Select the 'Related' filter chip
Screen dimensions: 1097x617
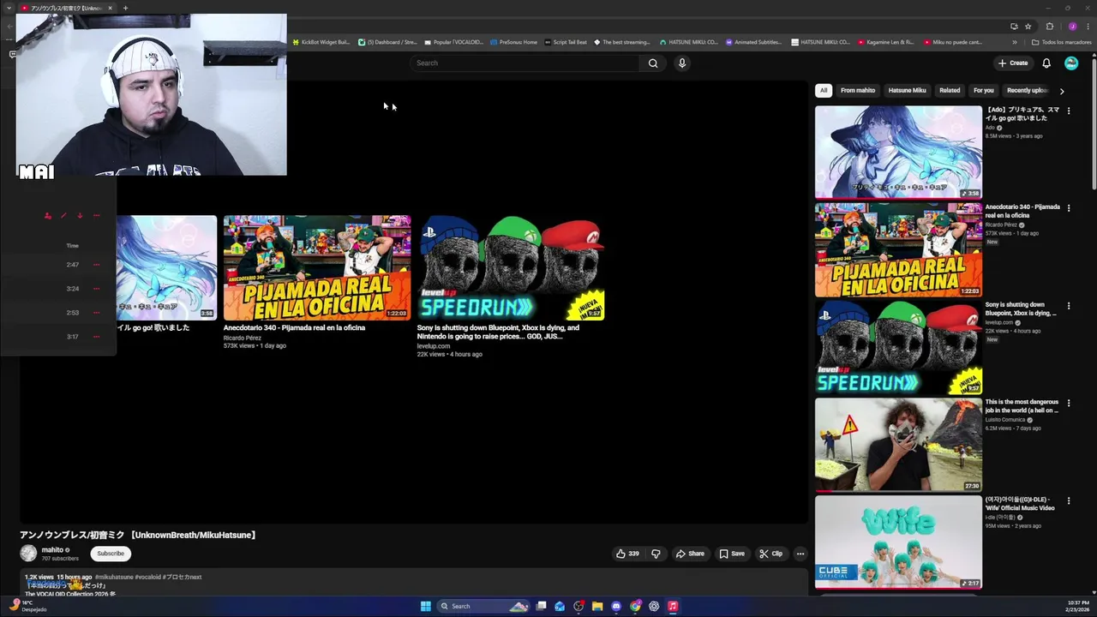pos(950,90)
